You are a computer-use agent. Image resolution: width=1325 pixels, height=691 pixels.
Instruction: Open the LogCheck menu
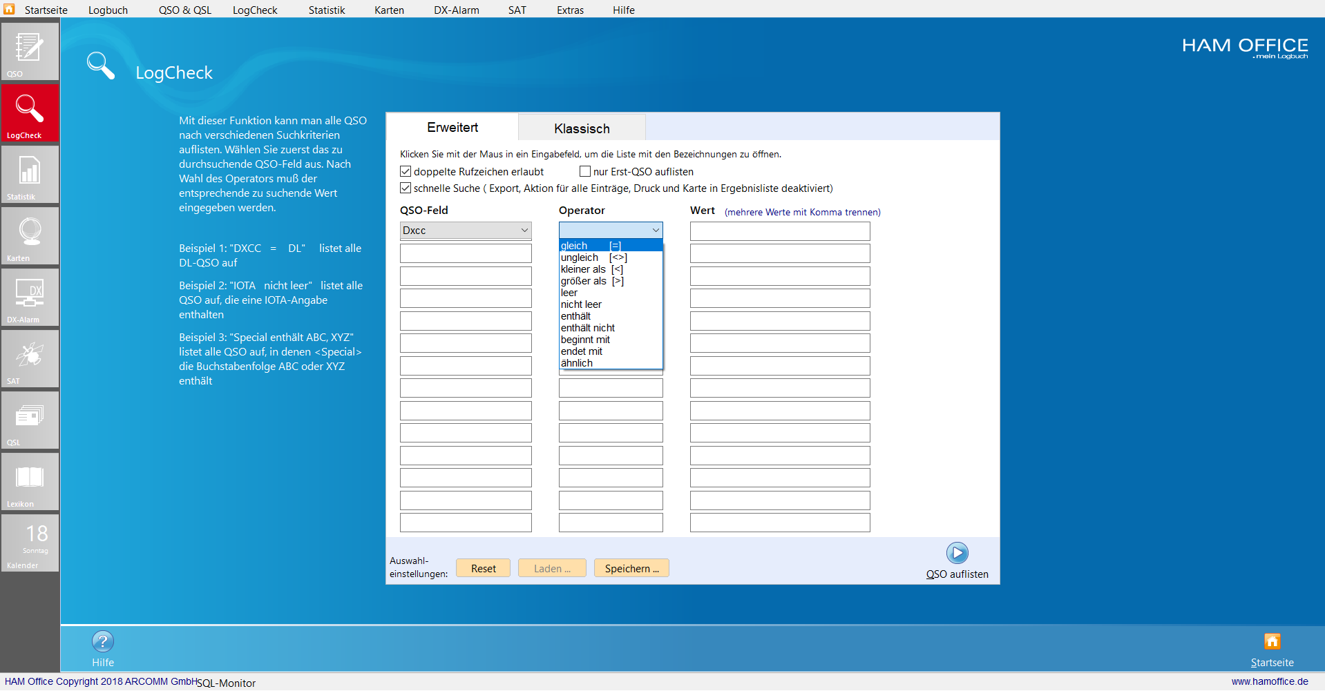tap(255, 10)
